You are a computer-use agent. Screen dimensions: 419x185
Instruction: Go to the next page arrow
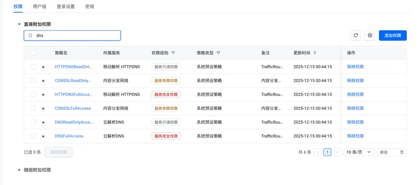click(x=337, y=152)
